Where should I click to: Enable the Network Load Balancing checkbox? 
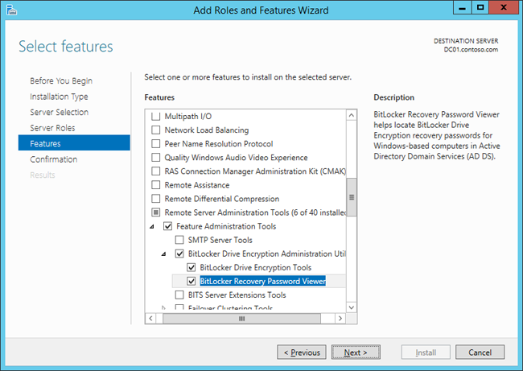tap(156, 130)
